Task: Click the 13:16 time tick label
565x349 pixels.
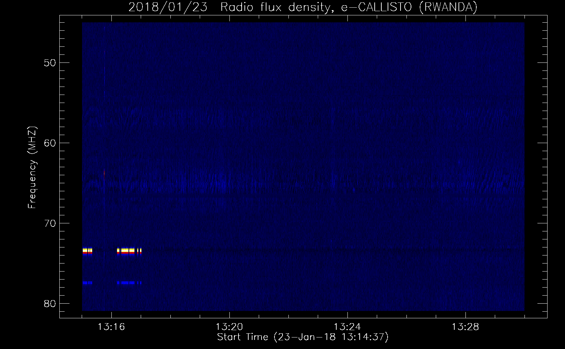Action: point(111,327)
